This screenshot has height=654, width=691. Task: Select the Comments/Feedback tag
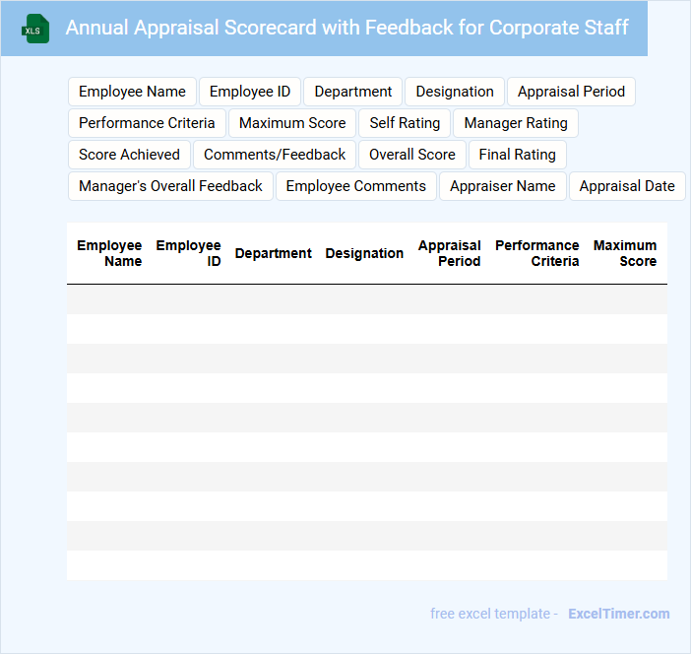275,155
